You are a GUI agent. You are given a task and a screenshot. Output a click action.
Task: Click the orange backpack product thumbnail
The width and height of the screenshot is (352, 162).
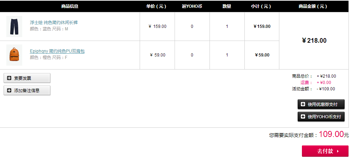pos(14,55)
